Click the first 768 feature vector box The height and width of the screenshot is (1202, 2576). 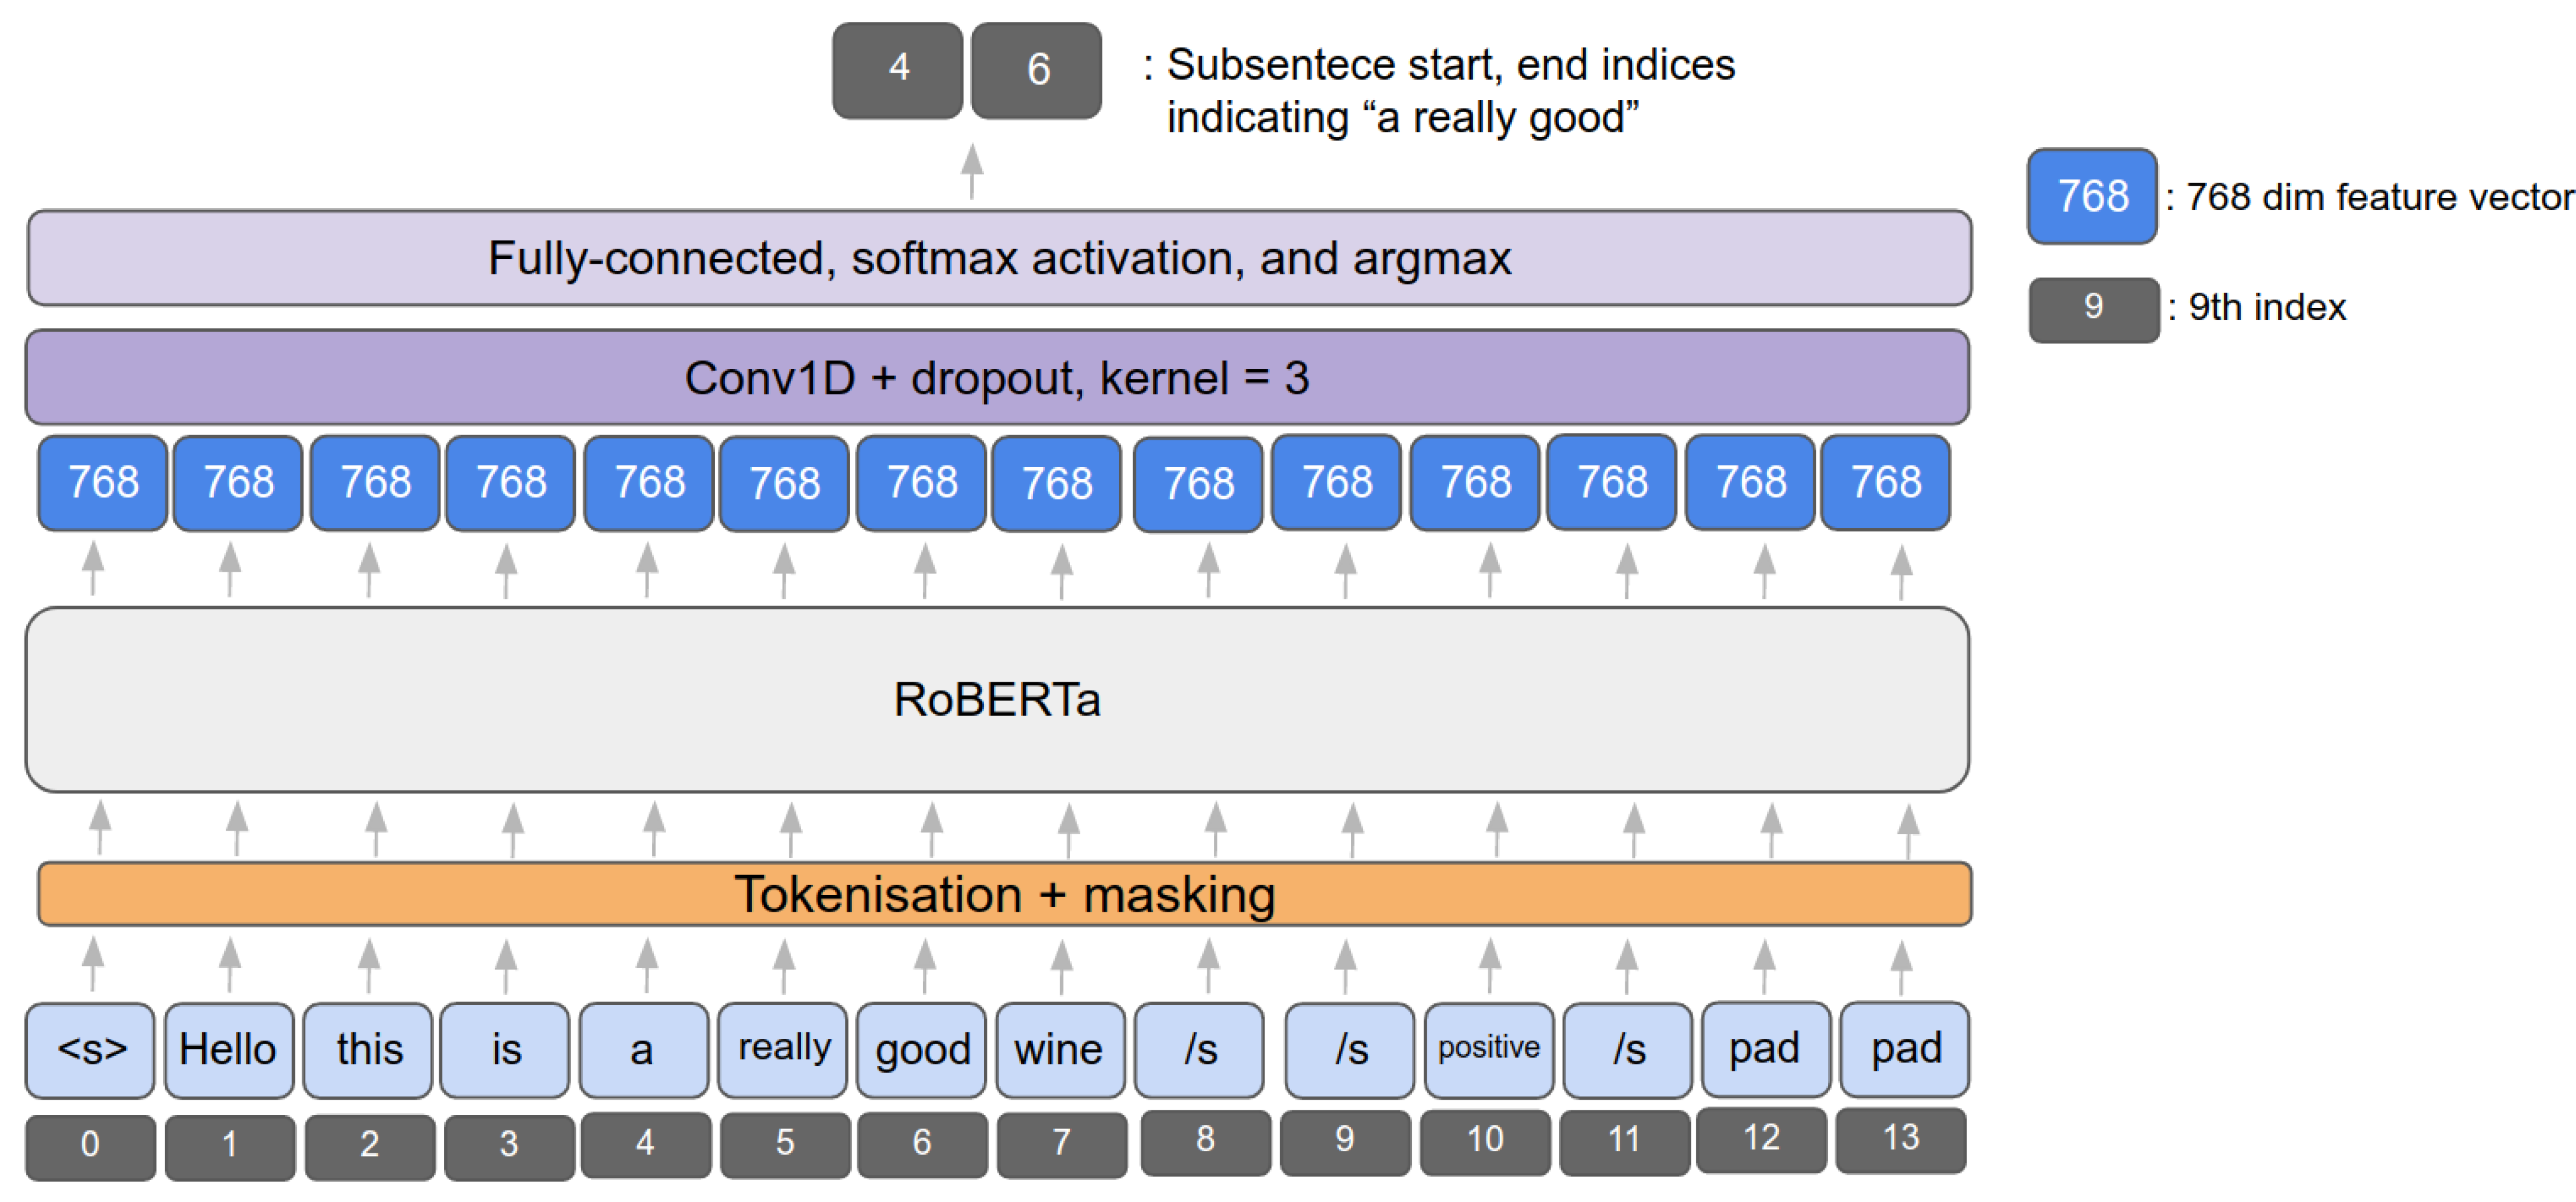pyautogui.click(x=102, y=483)
